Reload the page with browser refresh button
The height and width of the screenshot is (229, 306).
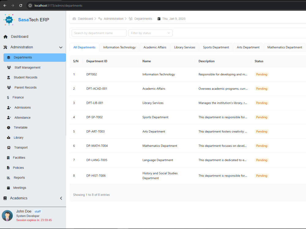(21, 5)
